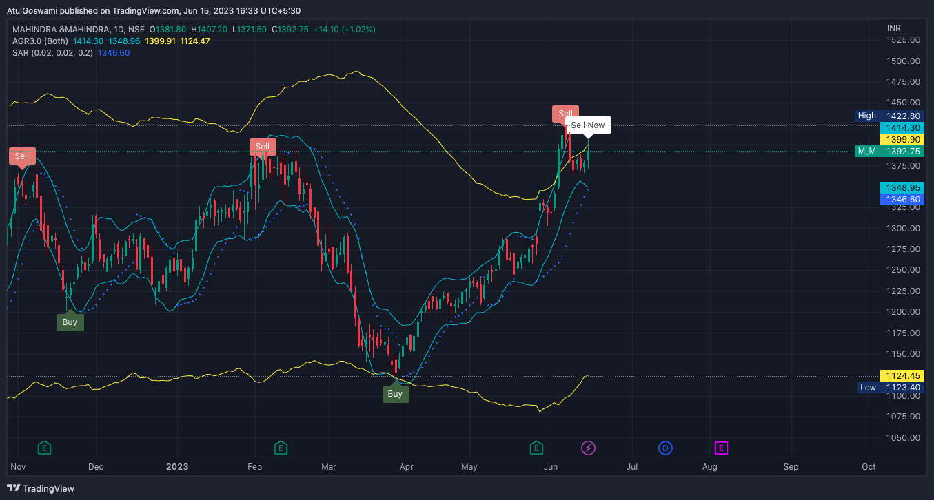Click the Buy signal label below the March-April low
The width and height of the screenshot is (934, 500).
pyautogui.click(x=395, y=394)
